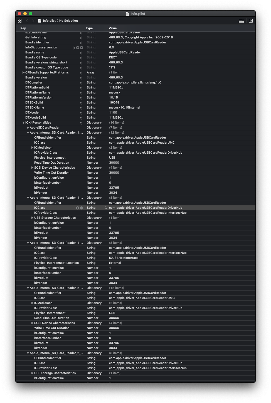This screenshot has height=403, width=271.
Task: Collapse Apple_Internal_SD_Card_Reader_1 dictionary with 12 items
Action: click(x=28, y=132)
